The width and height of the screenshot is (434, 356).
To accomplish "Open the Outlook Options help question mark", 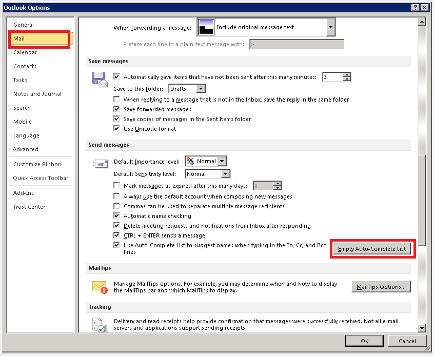I will (x=416, y=8).
